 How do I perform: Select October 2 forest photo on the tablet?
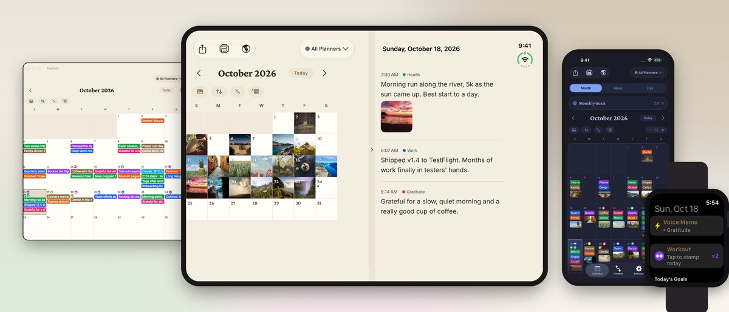pos(304,123)
